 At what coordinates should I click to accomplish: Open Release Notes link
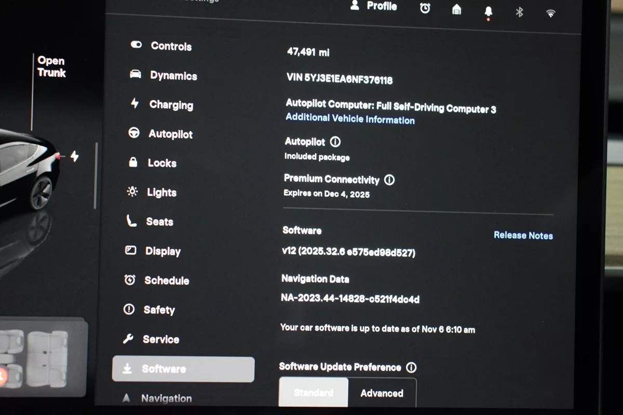(523, 236)
